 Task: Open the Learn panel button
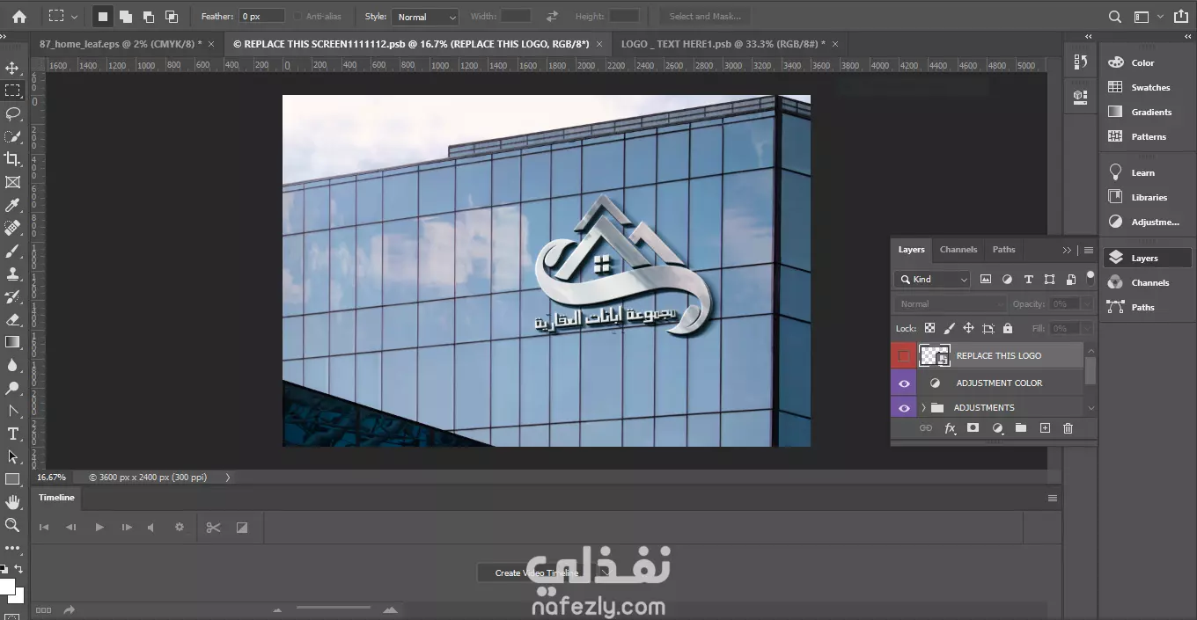coord(1141,172)
